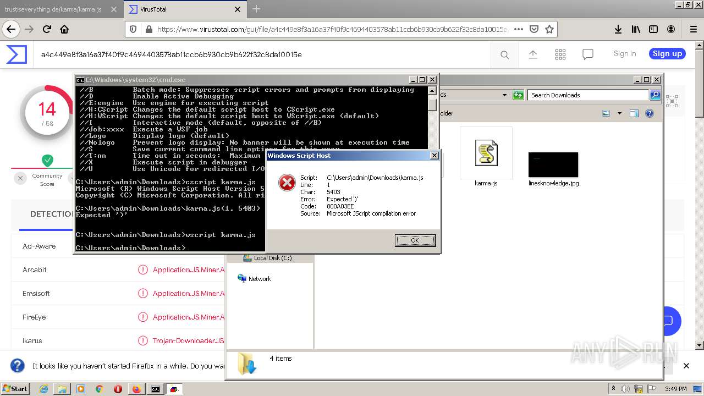Screen dimensions: 704x396
Task: Click Arcabit vendor name
Action: [35, 269]
